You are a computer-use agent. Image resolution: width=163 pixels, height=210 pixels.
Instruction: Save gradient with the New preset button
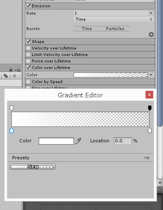pyautogui.click(x=33, y=167)
